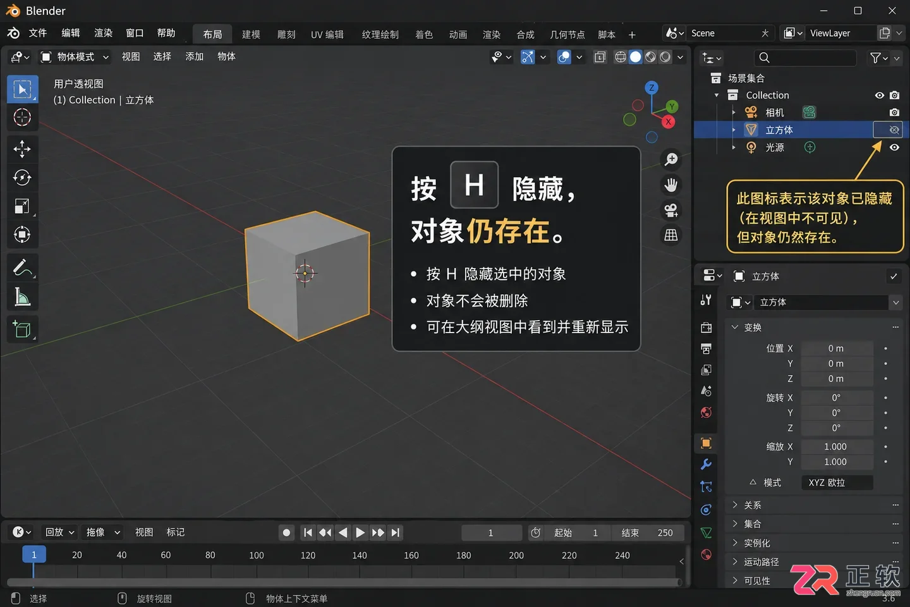Choose the Scale tool

click(x=22, y=206)
